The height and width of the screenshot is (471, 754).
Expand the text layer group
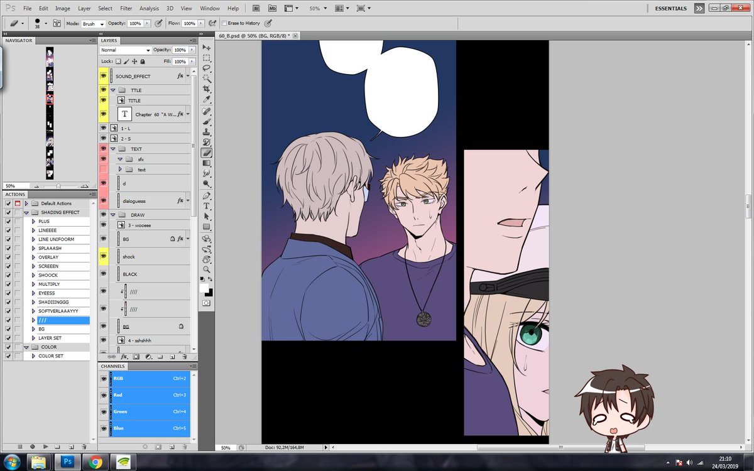pyautogui.click(x=120, y=170)
